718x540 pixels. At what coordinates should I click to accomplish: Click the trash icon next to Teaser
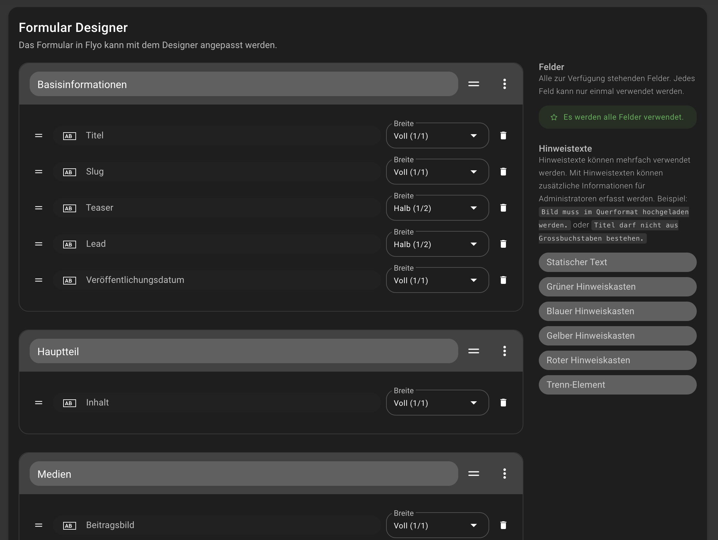click(503, 208)
